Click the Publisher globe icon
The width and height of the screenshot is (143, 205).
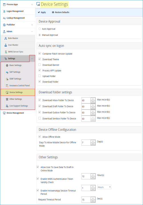coord(4,25)
